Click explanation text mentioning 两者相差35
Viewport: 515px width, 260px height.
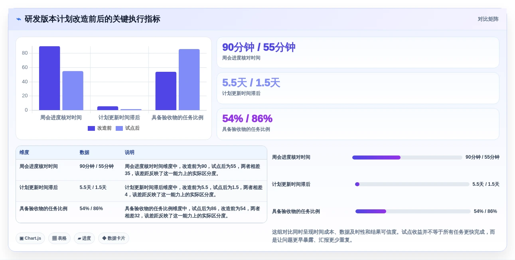click(193, 170)
